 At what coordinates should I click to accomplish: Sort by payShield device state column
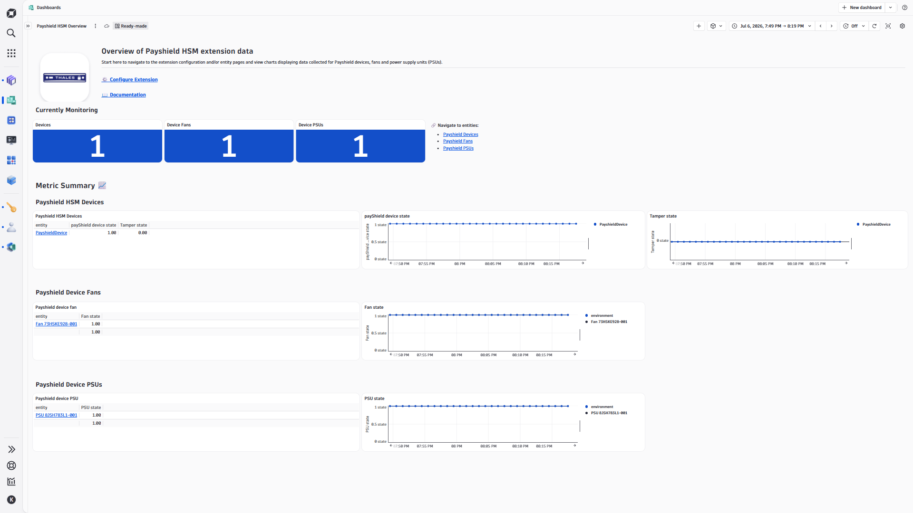pyautogui.click(x=93, y=225)
